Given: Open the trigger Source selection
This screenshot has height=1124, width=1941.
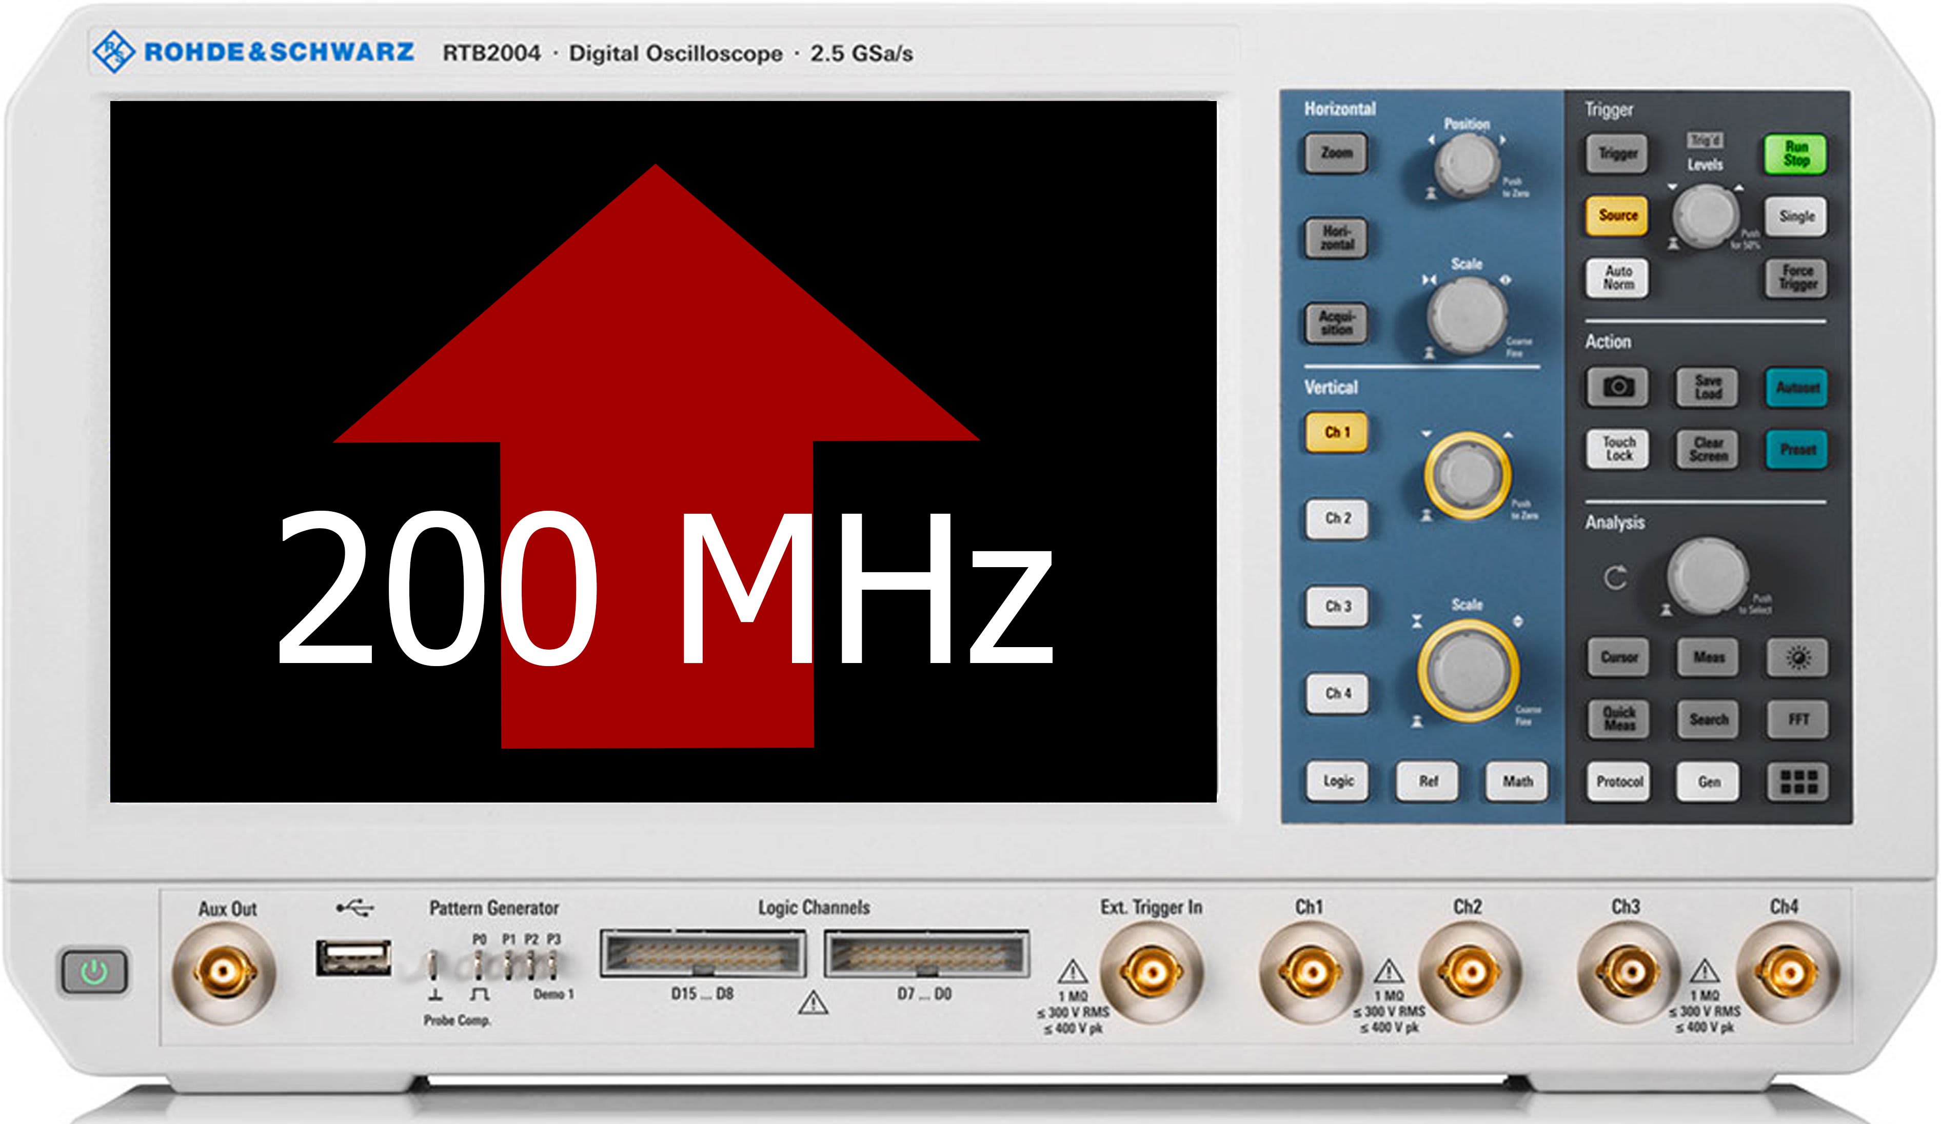Looking at the screenshot, I should coord(1617,215).
